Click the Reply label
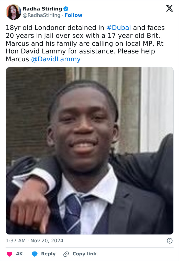179x261 pixels. [48, 254]
